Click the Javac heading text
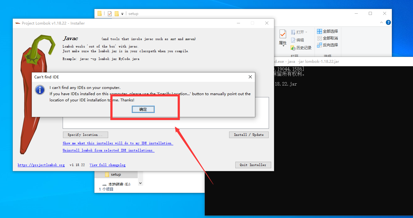The image size is (413, 218). point(71,39)
